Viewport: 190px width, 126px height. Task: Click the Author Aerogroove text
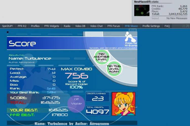click(22, 62)
